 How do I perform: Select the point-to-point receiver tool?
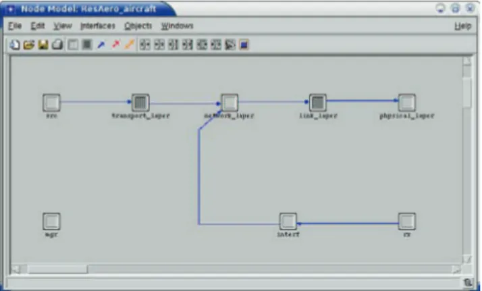point(144,45)
